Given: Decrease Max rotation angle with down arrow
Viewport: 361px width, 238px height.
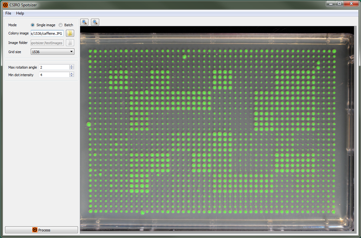Looking at the screenshot, I should coord(72,69).
